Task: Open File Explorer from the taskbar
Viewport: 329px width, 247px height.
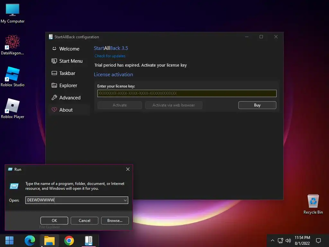Action: click(49, 241)
